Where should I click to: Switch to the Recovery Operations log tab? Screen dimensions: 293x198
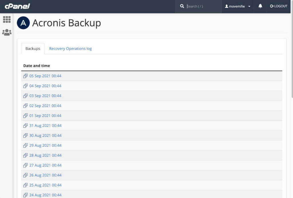tap(70, 48)
